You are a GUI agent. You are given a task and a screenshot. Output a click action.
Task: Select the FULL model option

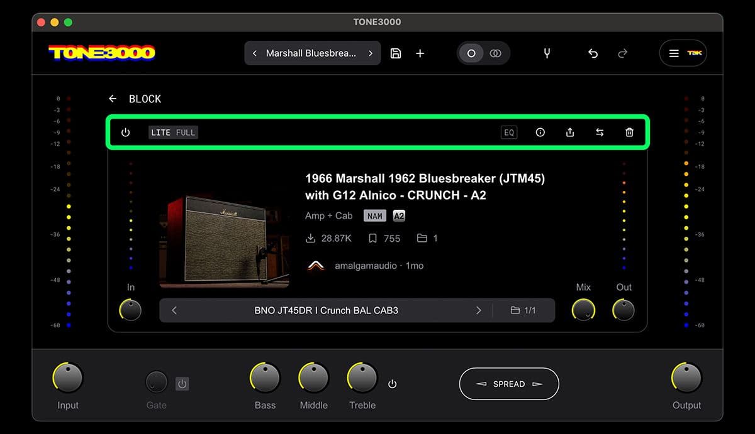(x=186, y=133)
